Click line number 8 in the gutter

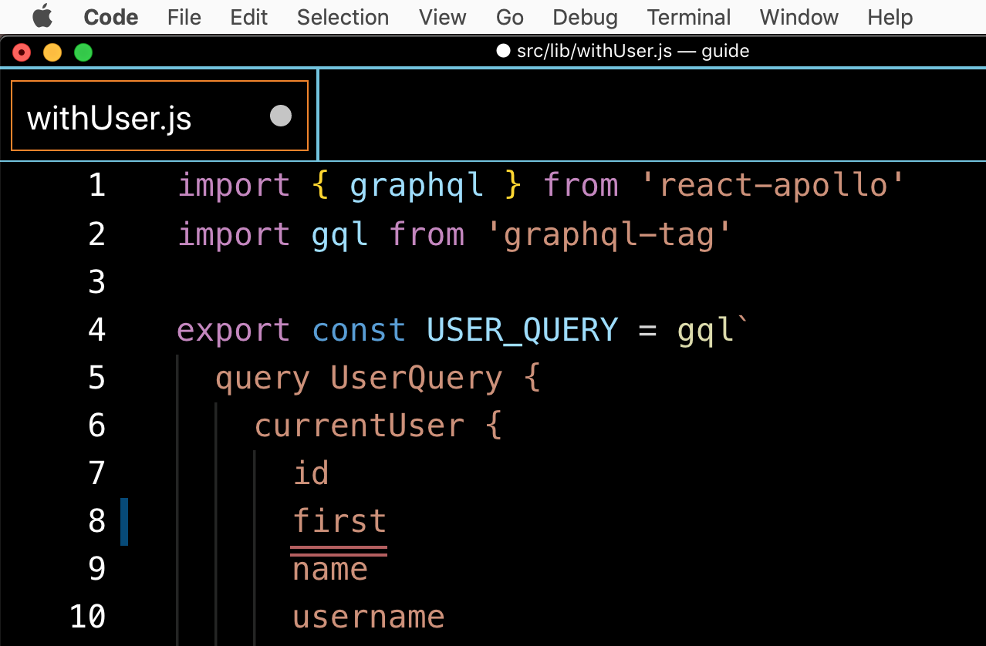[x=96, y=521]
